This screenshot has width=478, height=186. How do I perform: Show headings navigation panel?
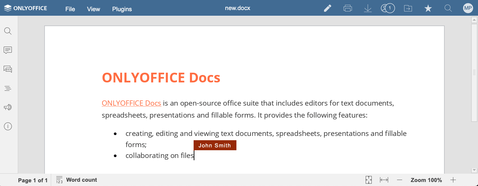[x=8, y=88]
